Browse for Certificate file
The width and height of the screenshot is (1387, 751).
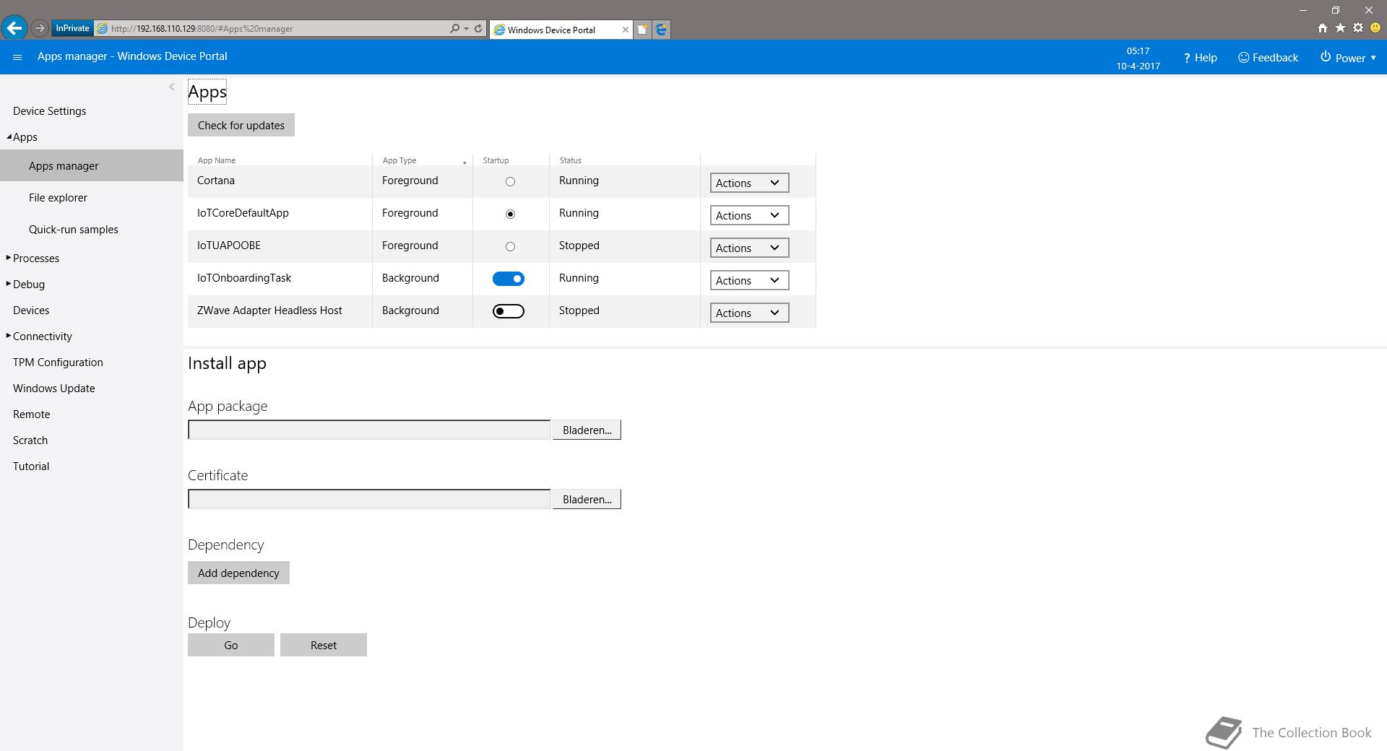point(587,499)
